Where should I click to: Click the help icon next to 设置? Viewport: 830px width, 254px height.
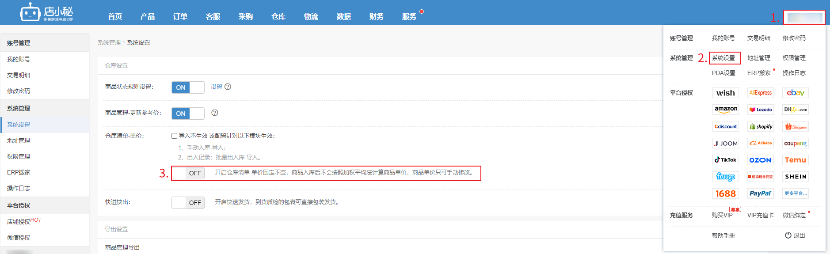(x=228, y=87)
